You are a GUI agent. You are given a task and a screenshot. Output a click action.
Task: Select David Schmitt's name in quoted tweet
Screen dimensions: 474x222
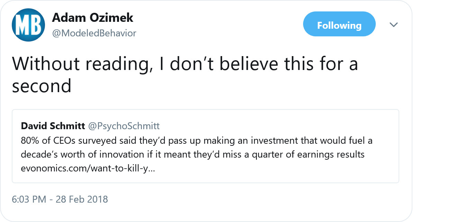(53, 126)
